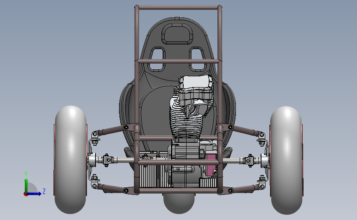The height and width of the screenshot is (220, 357).
Task: Pick the left universal joint
Action: click(x=107, y=160)
